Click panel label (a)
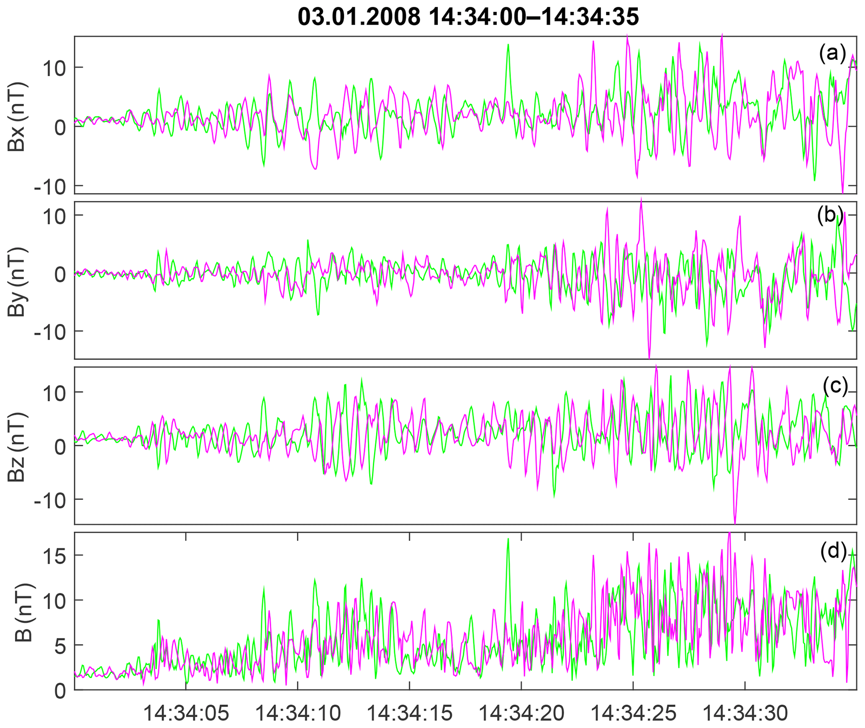The width and height of the screenshot is (865, 728). click(832, 53)
